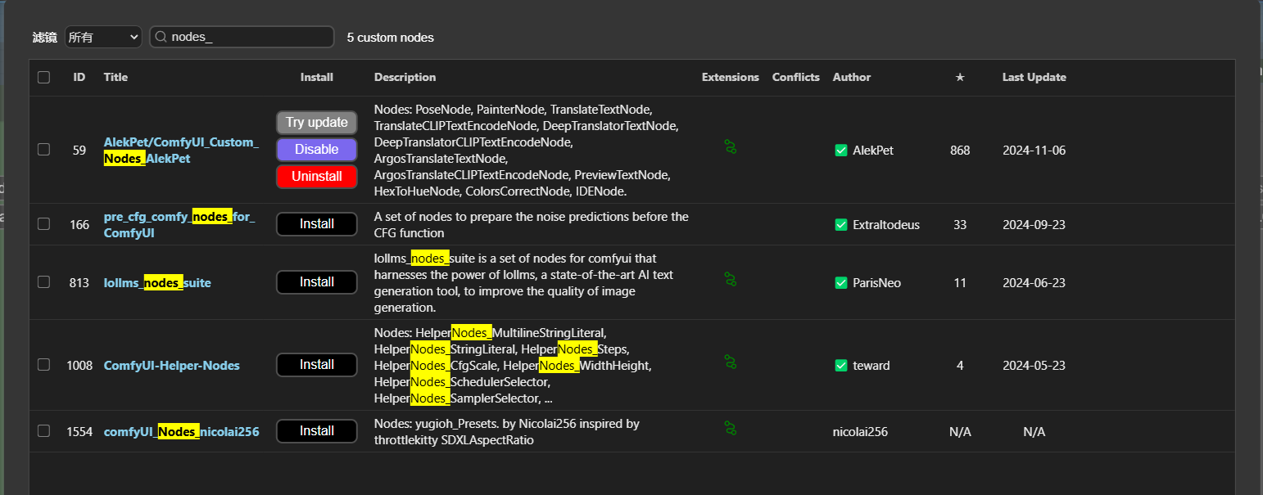Install comfyUI_Nodes_nicolai256

point(317,431)
